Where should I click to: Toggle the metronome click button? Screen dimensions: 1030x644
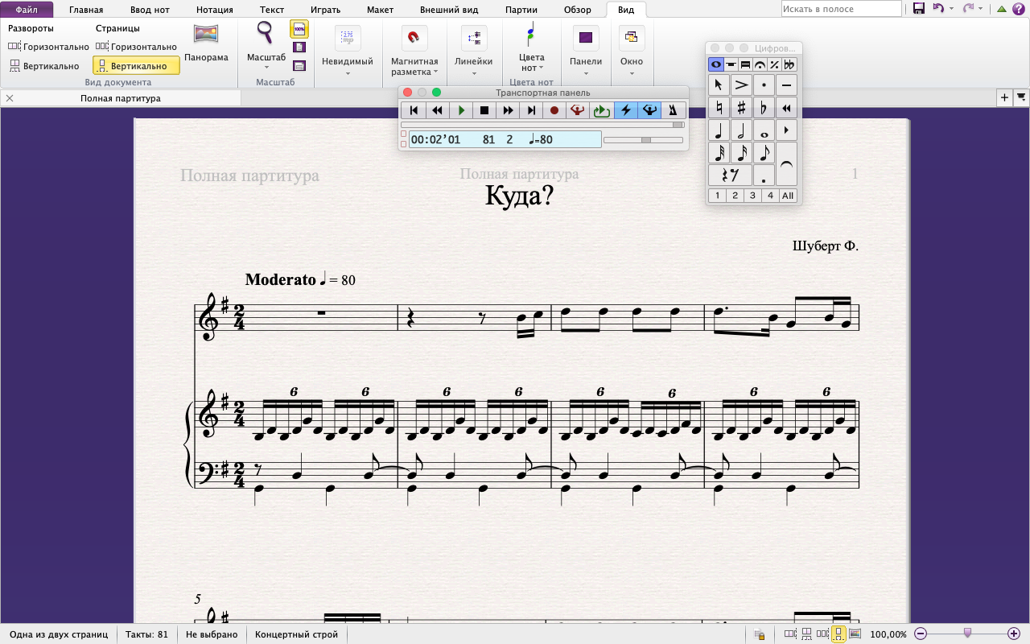pyautogui.click(x=672, y=110)
